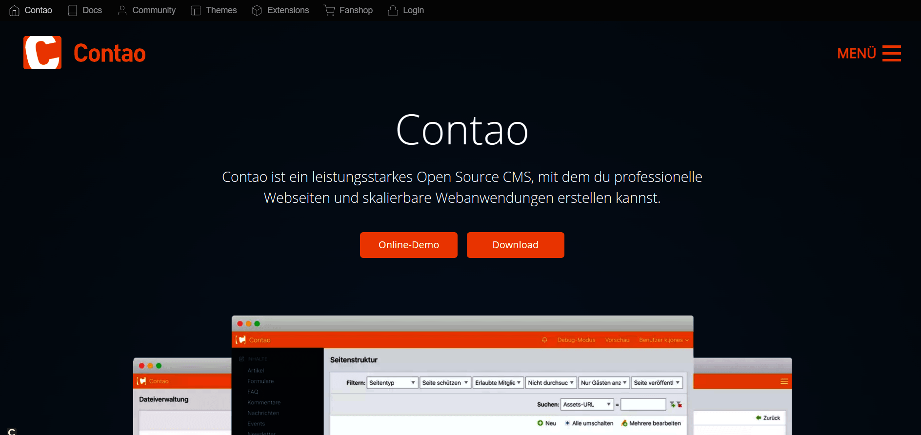Expand the Assets-URL search dropdown
The width and height of the screenshot is (921, 435).
click(x=587, y=404)
